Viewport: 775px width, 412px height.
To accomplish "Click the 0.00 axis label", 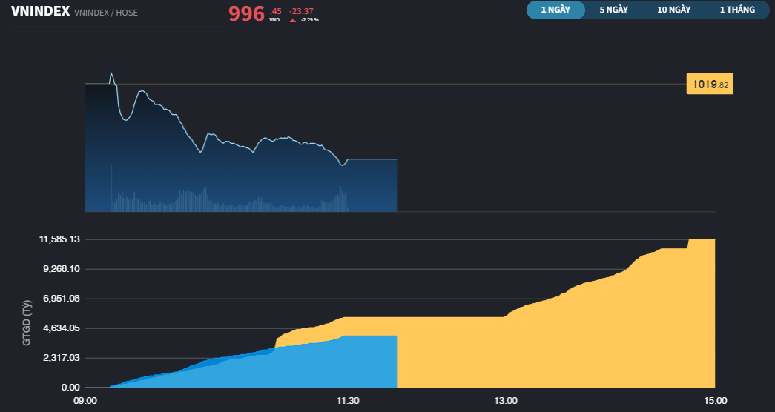I will [70, 388].
